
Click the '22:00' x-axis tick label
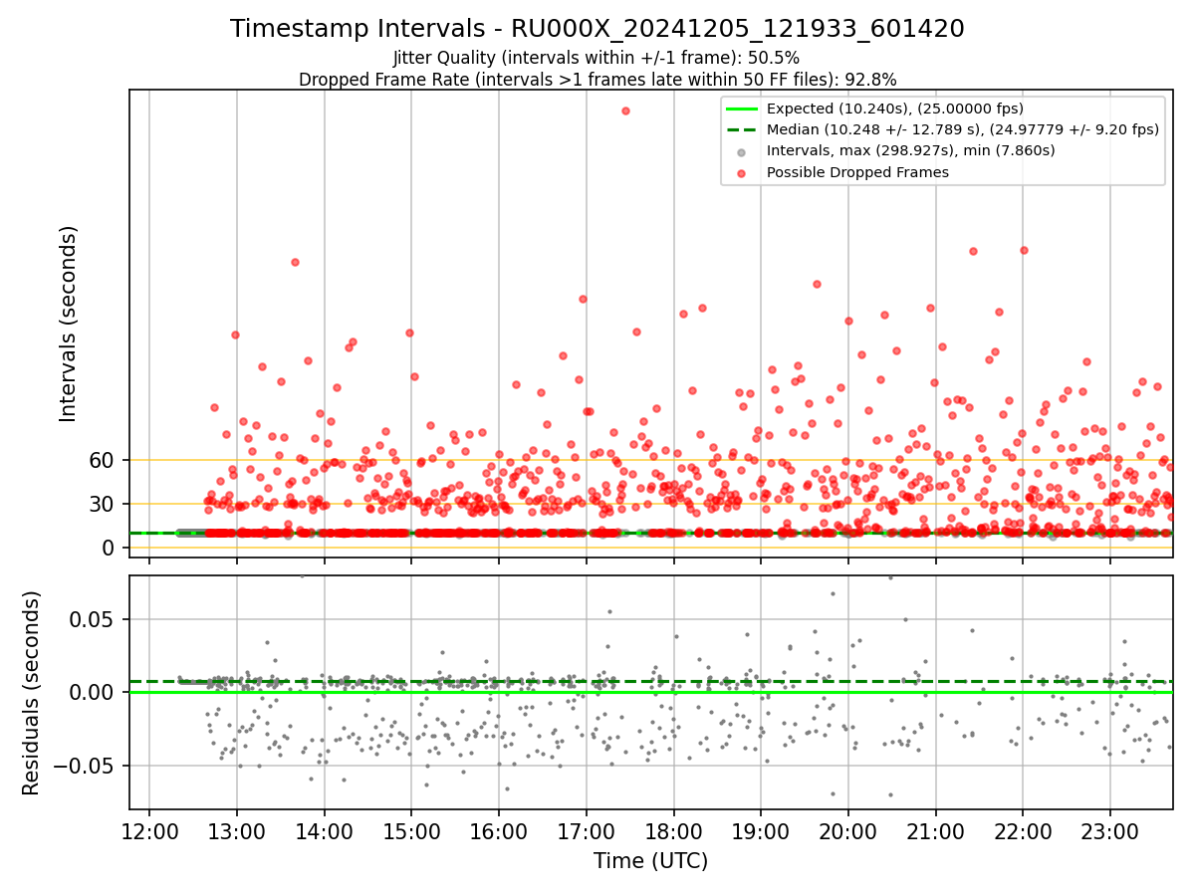[1023, 832]
